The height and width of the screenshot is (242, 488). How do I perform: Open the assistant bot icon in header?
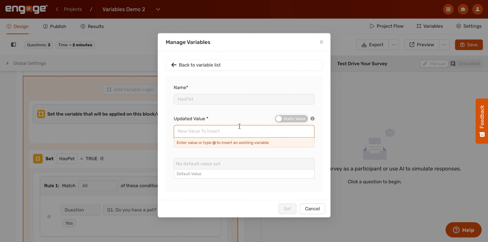(463, 9)
